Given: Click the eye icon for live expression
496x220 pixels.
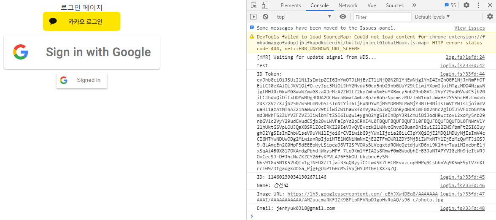Looking at the screenshot, I should (342, 17).
